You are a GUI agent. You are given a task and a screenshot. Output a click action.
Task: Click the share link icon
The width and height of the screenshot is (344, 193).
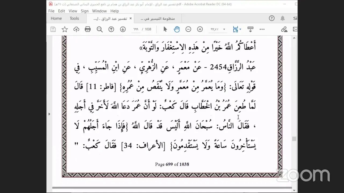coord(284,29)
